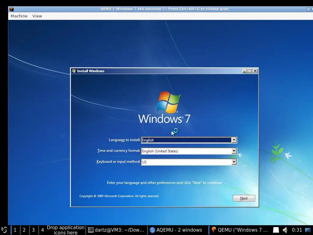Click the QEMU window title bar text
The image size is (313, 235).
[x=164, y=9]
